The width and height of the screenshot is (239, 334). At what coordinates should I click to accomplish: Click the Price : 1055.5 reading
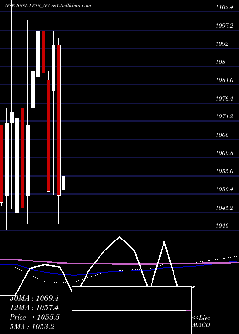[x=34, y=317]
